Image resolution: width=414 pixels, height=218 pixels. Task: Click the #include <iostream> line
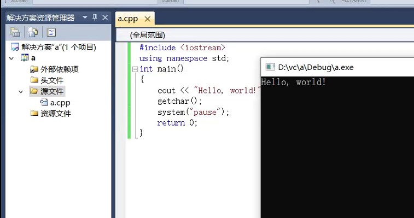tap(182, 48)
